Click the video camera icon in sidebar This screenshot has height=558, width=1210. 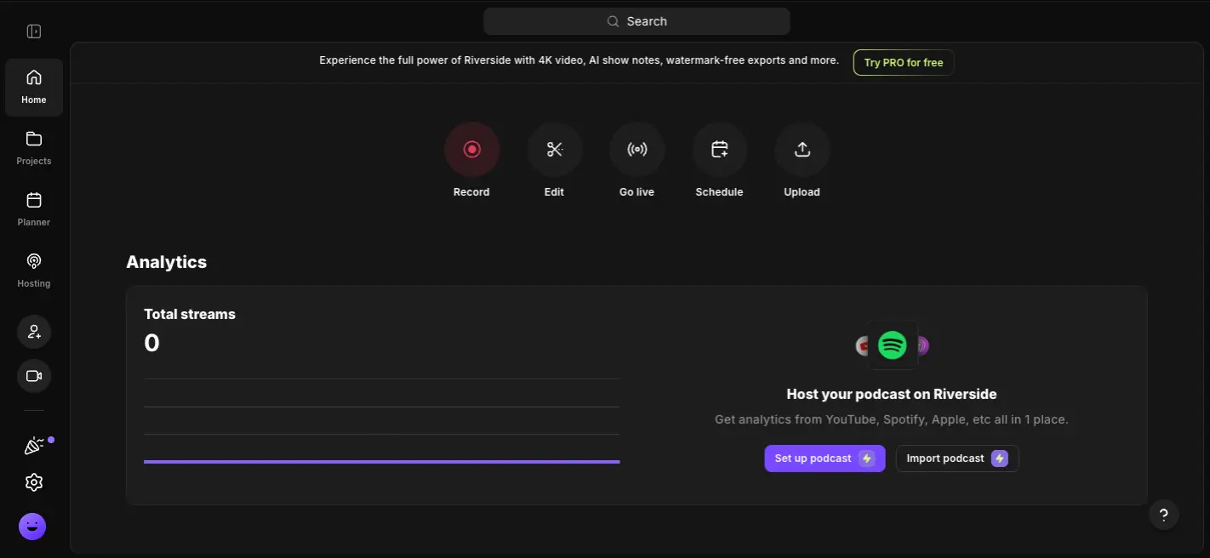coord(34,376)
